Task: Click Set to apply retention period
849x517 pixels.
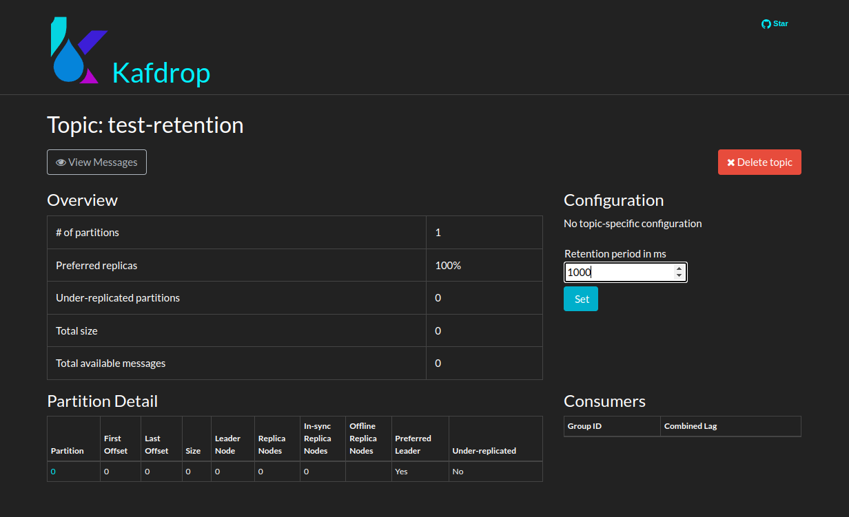Action: 581,299
